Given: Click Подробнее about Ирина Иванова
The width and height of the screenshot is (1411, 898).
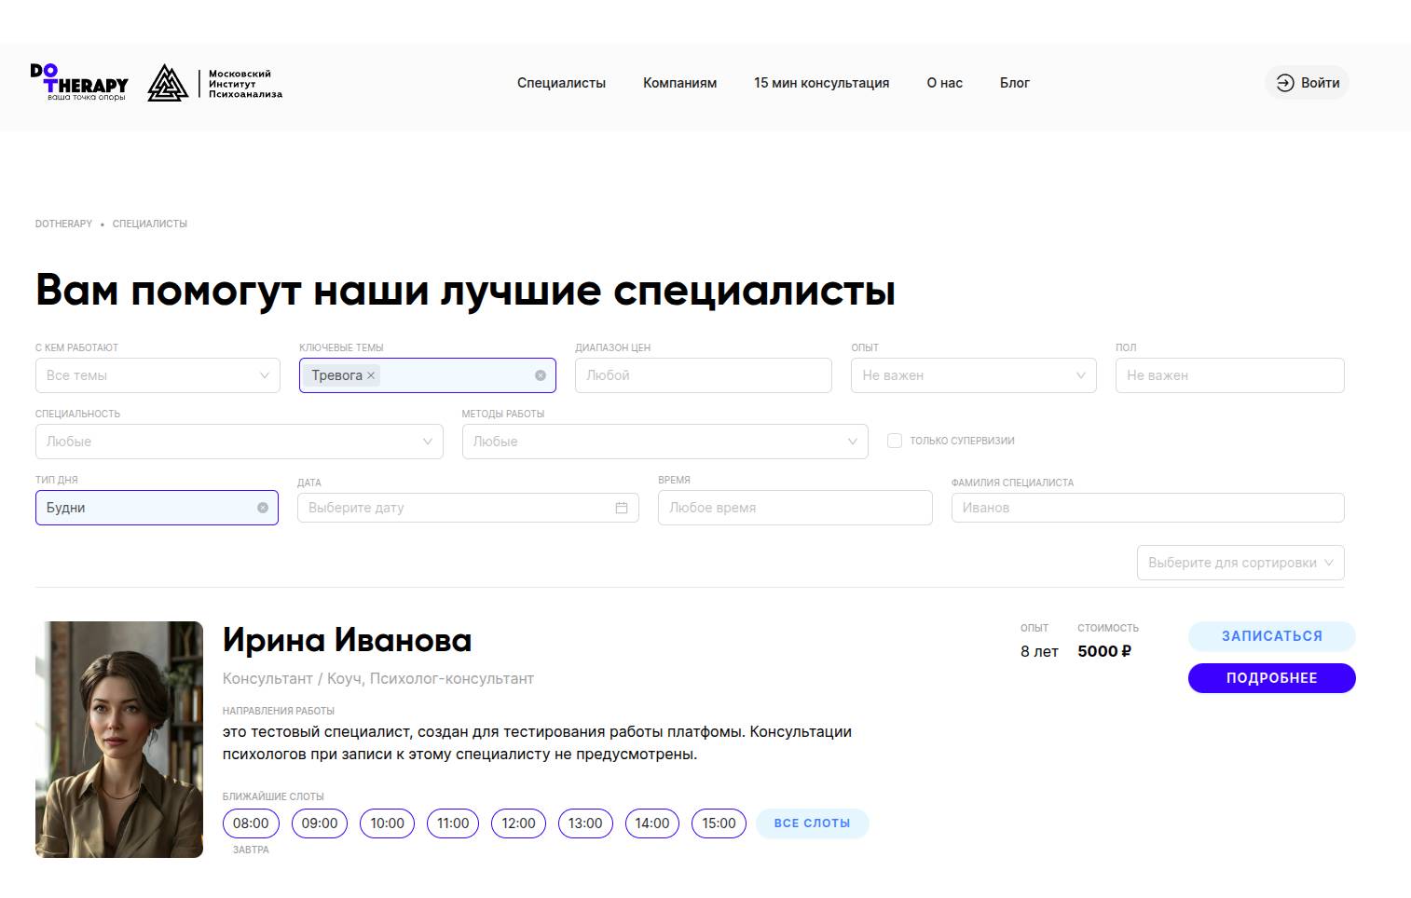Looking at the screenshot, I should [x=1272, y=678].
